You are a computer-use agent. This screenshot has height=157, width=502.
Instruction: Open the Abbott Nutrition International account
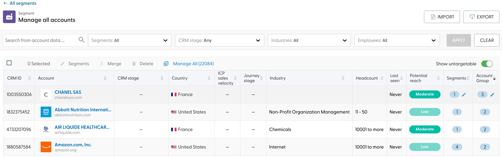83,109
